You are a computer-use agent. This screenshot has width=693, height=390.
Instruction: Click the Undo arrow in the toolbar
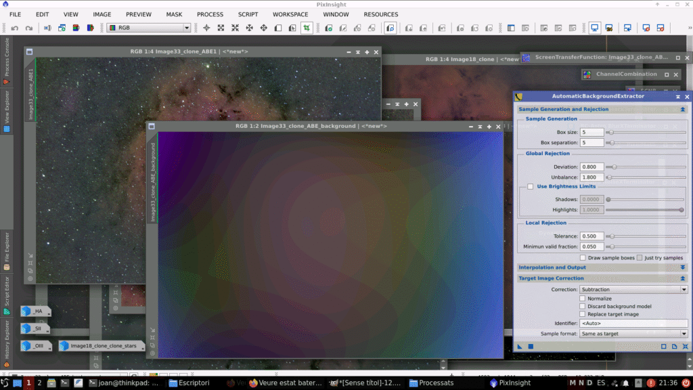coord(14,28)
